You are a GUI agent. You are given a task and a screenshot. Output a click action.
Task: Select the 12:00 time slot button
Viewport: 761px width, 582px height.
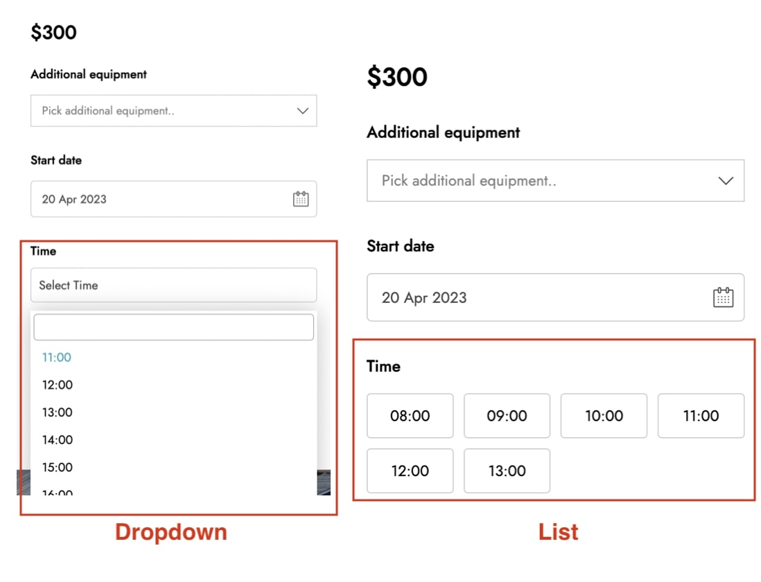[410, 471]
